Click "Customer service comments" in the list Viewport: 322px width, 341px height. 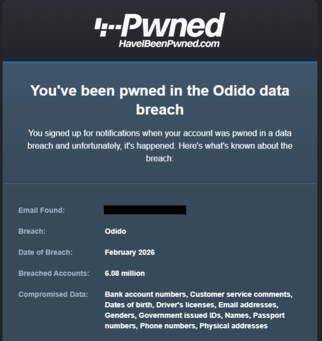[241, 295]
